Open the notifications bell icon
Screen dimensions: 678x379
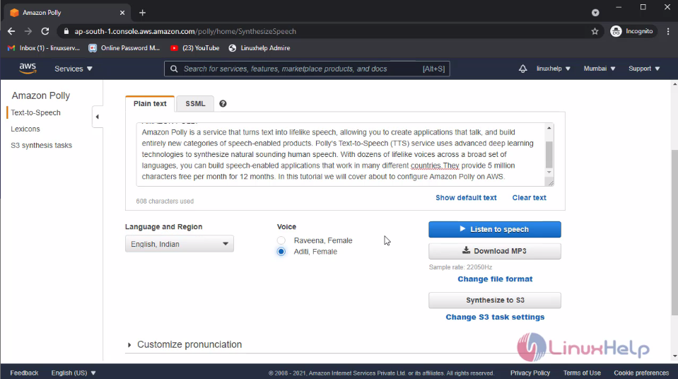click(522, 69)
